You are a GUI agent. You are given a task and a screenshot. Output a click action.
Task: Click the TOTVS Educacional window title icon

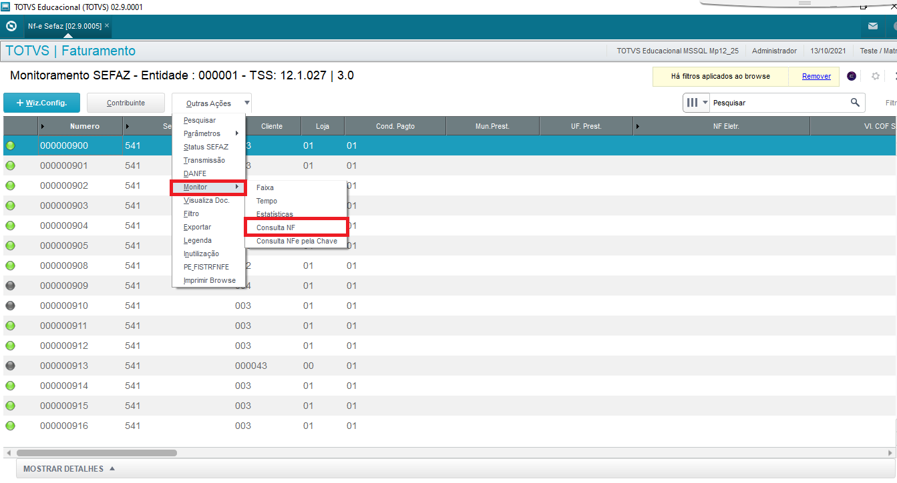tap(6, 7)
